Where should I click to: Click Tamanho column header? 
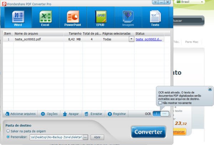click(x=73, y=33)
